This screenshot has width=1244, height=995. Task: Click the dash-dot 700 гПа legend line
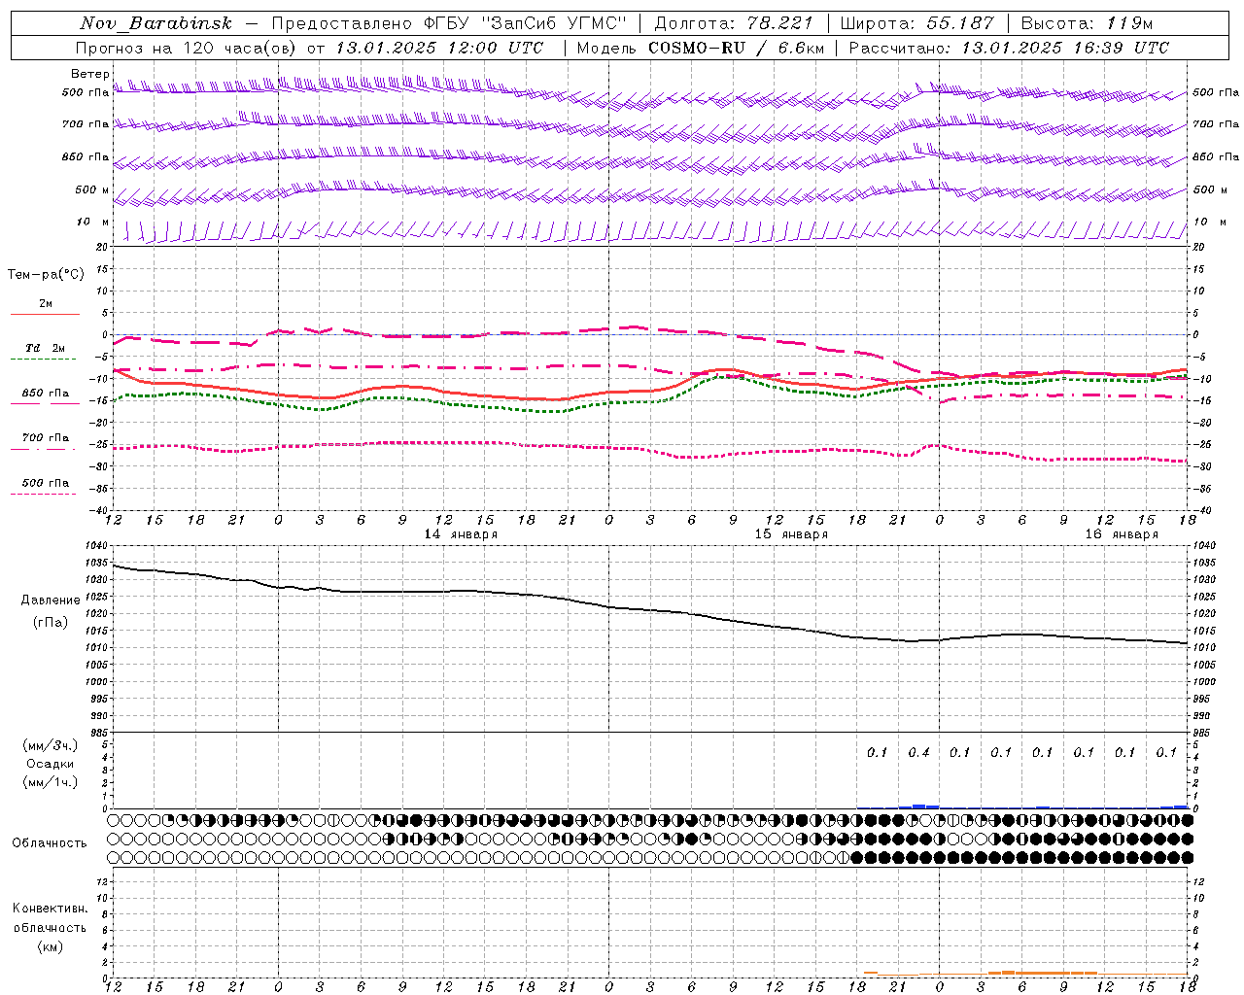(x=45, y=448)
